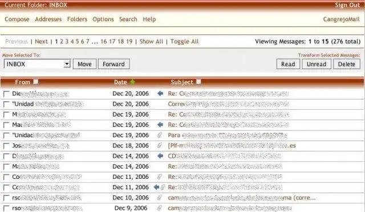The image size is (365, 212).
Task: Click the Show All link
Action: tap(151, 41)
